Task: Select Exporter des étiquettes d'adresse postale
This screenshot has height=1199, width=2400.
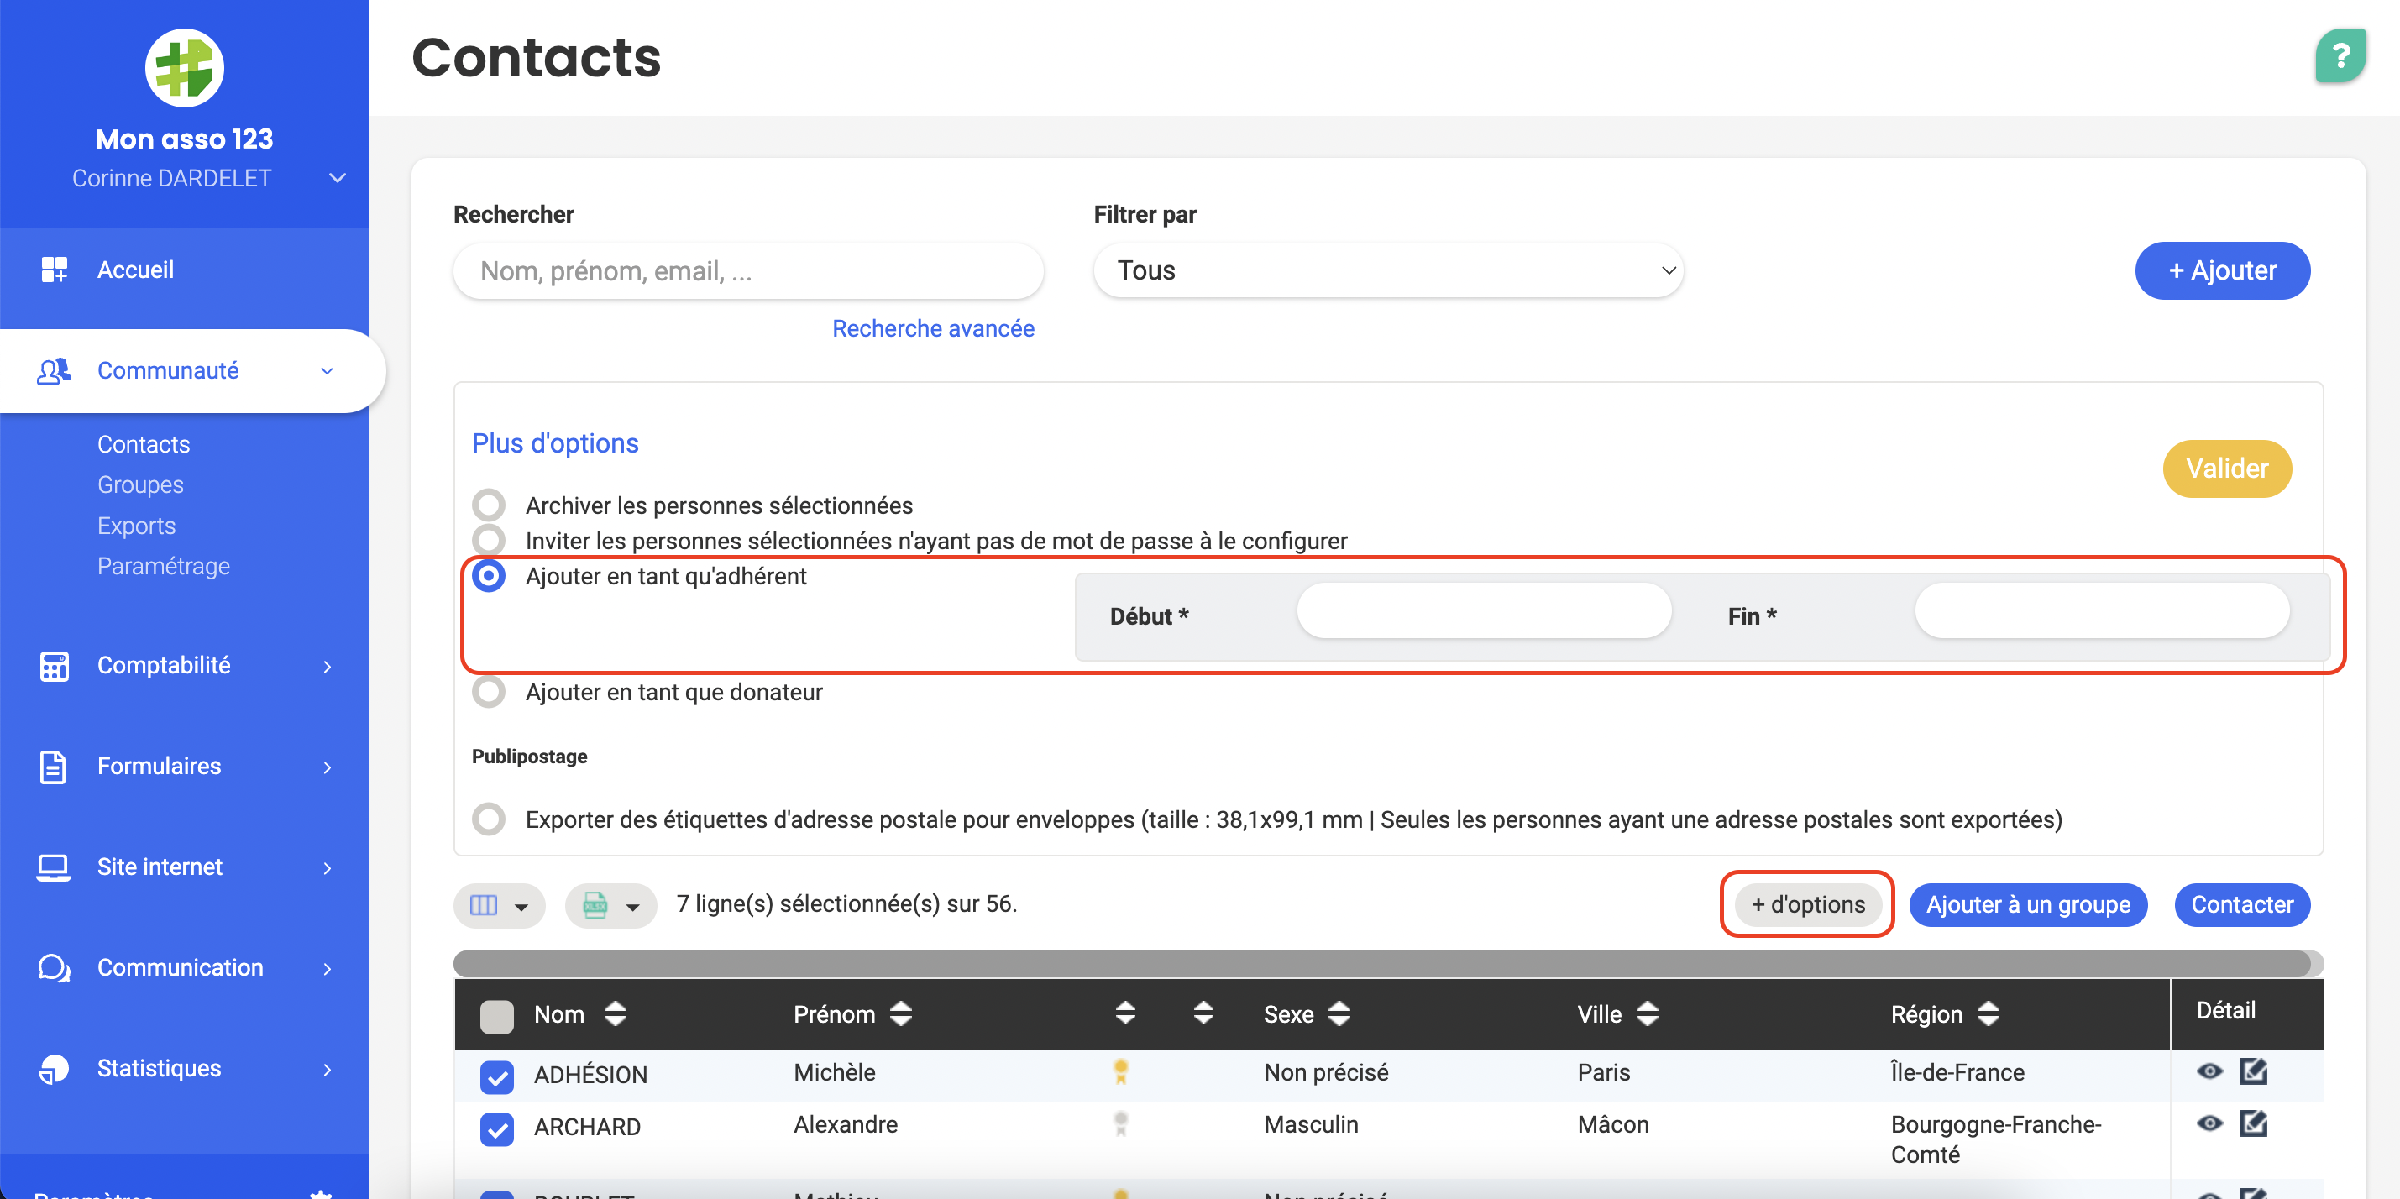Action: 489,819
